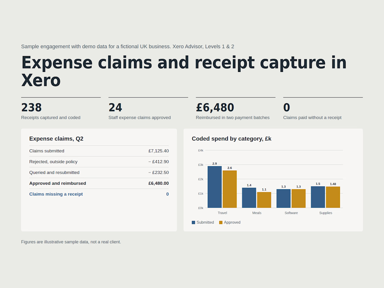Click the Meals category axis label

tap(257, 213)
